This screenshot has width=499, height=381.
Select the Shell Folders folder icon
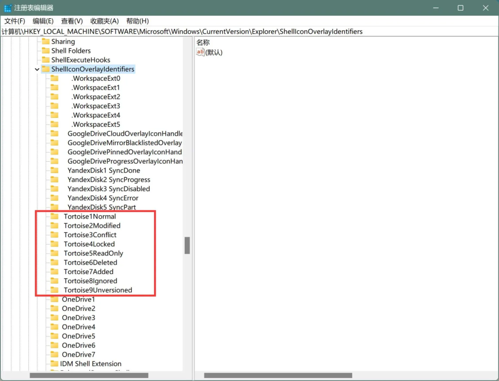pyautogui.click(x=46, y=51)
